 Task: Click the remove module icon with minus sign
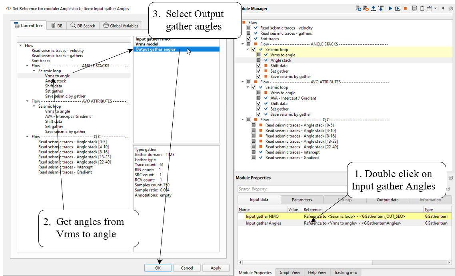click(x=366, y=8)
